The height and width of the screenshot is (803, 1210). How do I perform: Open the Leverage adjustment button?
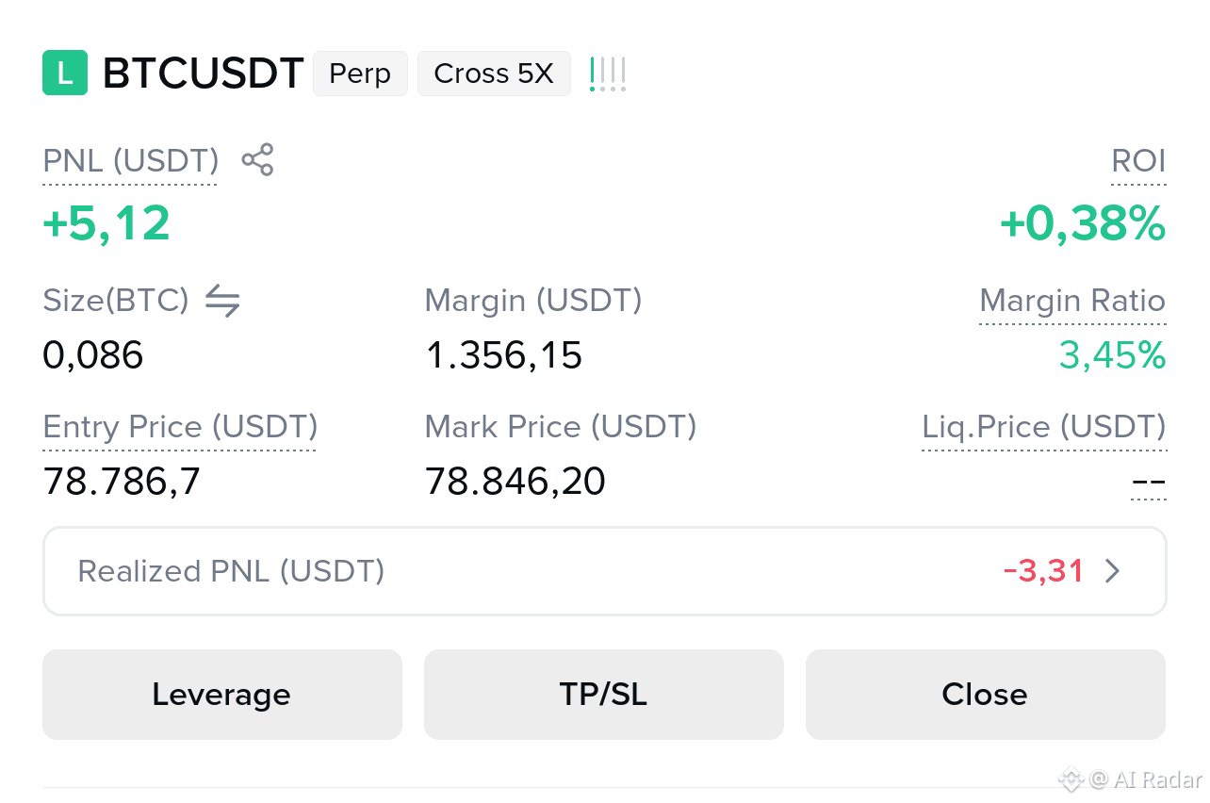click(x=222, y=695)
